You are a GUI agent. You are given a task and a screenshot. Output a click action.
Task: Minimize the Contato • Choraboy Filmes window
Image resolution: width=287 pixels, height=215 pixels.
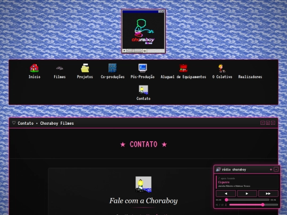pos(263,123)
